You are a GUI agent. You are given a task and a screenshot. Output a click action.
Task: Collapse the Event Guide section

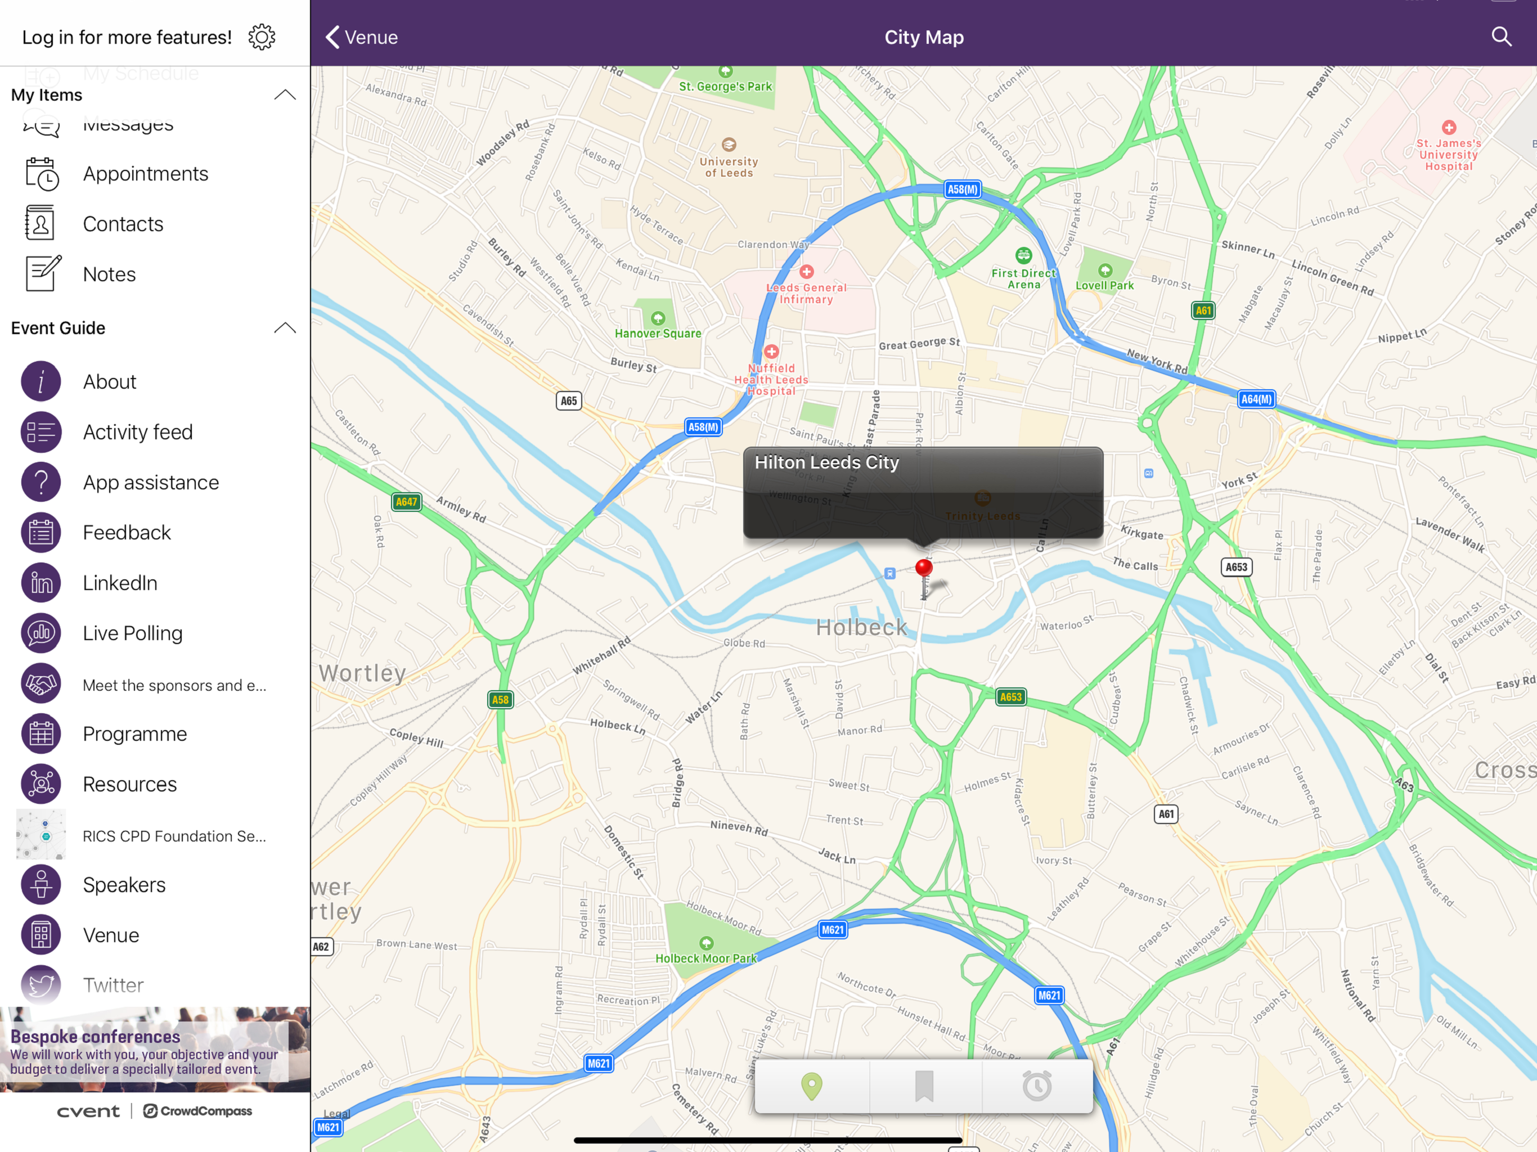(x=285, y=328)
